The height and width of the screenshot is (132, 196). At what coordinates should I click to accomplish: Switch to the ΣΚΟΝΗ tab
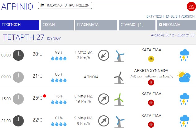click(x=57, y=25)
